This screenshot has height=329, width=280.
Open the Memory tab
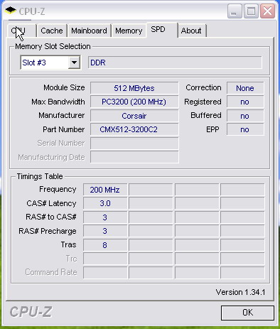point(129,31)
